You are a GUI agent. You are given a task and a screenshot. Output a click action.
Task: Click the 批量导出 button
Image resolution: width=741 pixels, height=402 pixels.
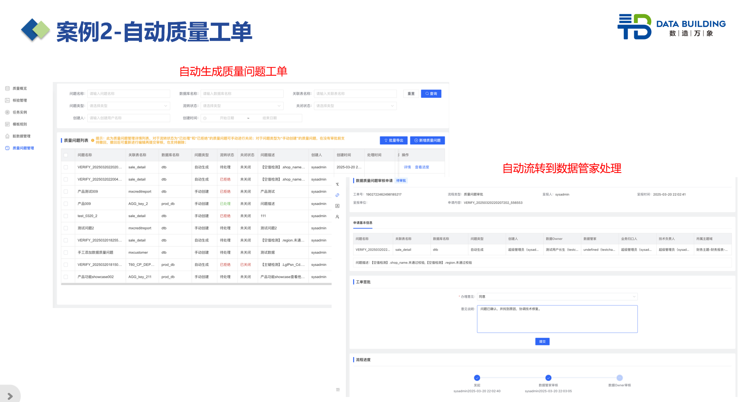394,140
